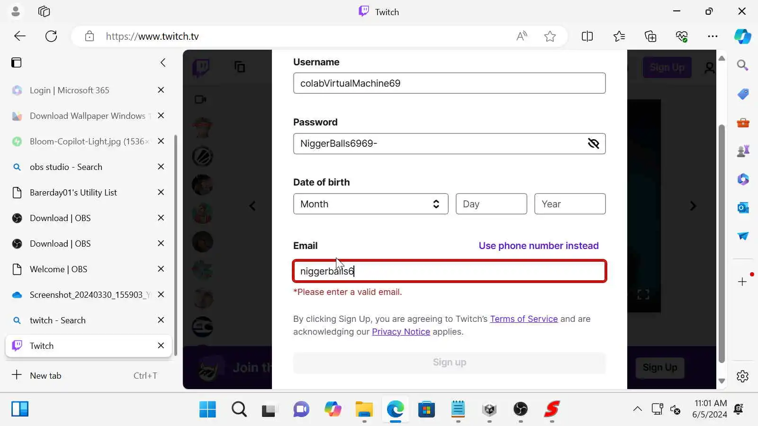
Task: Open Terms of Service link
Action: click(523, 319)
